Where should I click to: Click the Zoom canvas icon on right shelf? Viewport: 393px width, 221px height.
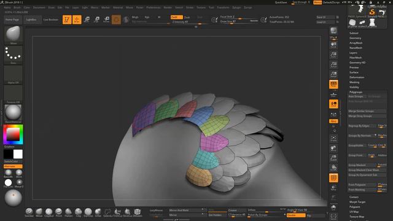[x=333, y=55]
